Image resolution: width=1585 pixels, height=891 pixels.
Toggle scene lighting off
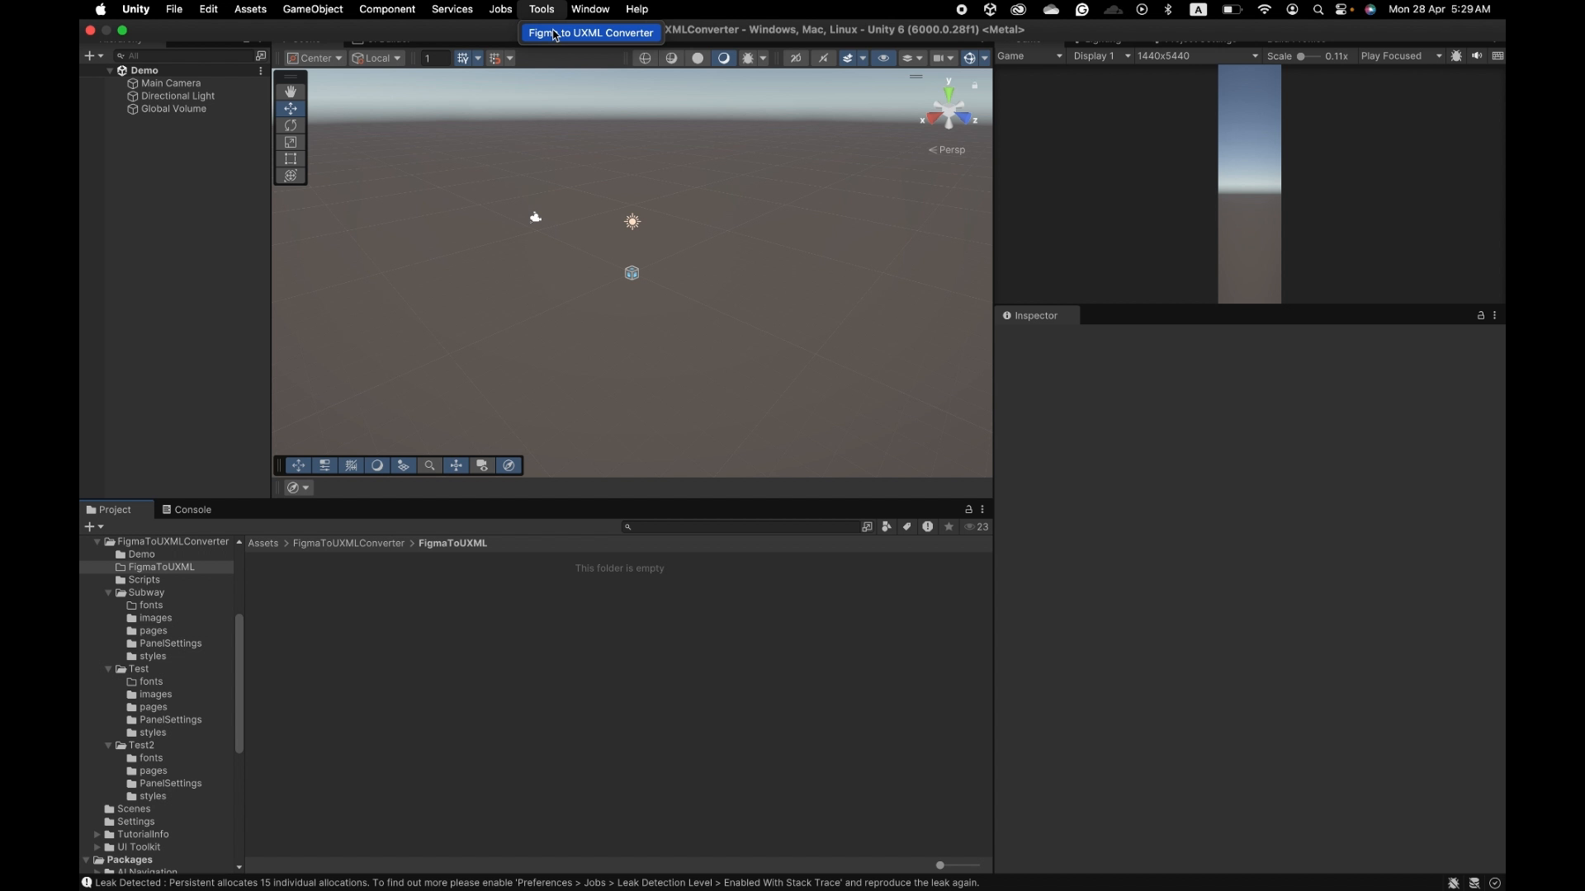point(824,58)
